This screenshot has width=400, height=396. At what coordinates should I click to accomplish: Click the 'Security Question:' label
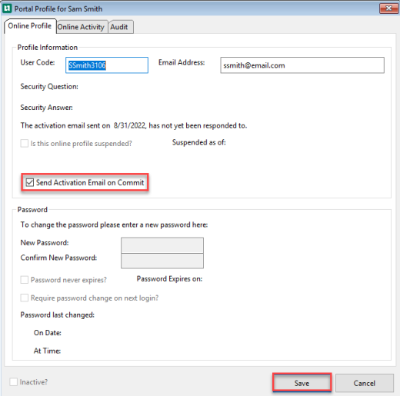(49, 87)
